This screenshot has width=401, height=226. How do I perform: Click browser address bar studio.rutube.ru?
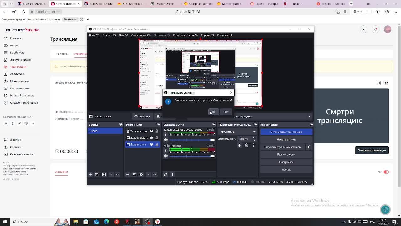coord(48,12)
